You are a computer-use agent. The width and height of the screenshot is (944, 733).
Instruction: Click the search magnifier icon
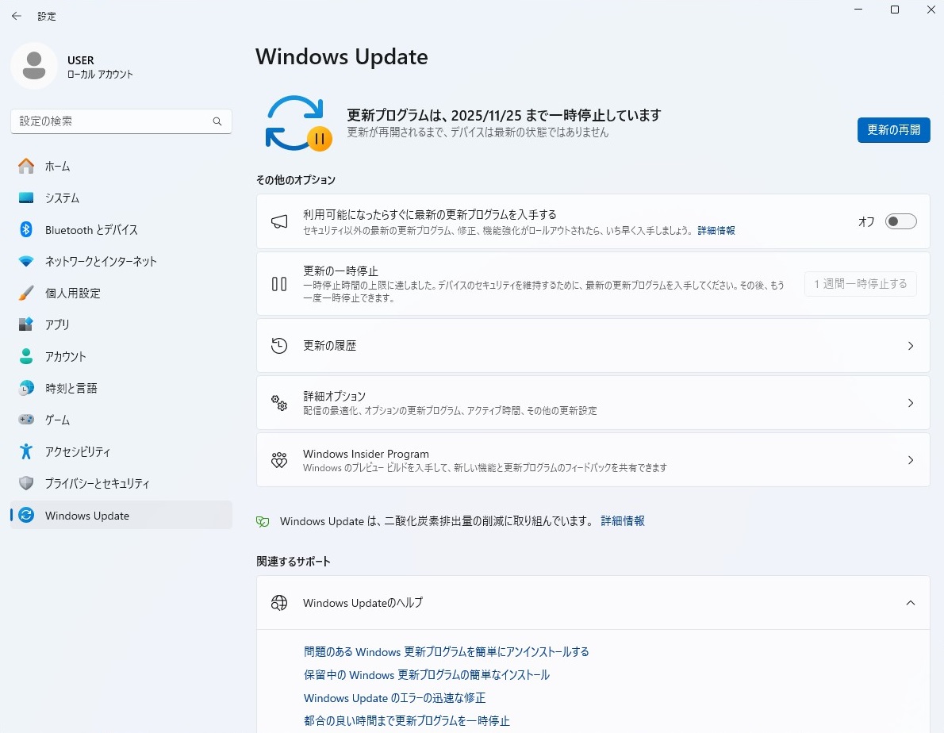pyautogui.click(x=217, y=121)
